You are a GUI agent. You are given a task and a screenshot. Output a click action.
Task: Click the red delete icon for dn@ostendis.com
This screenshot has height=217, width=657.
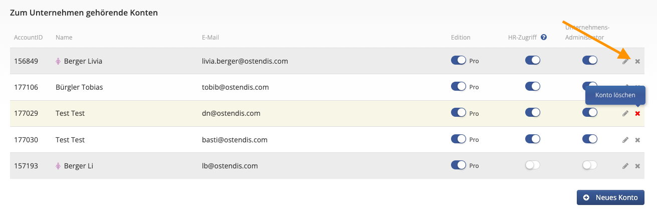[637, 114]
